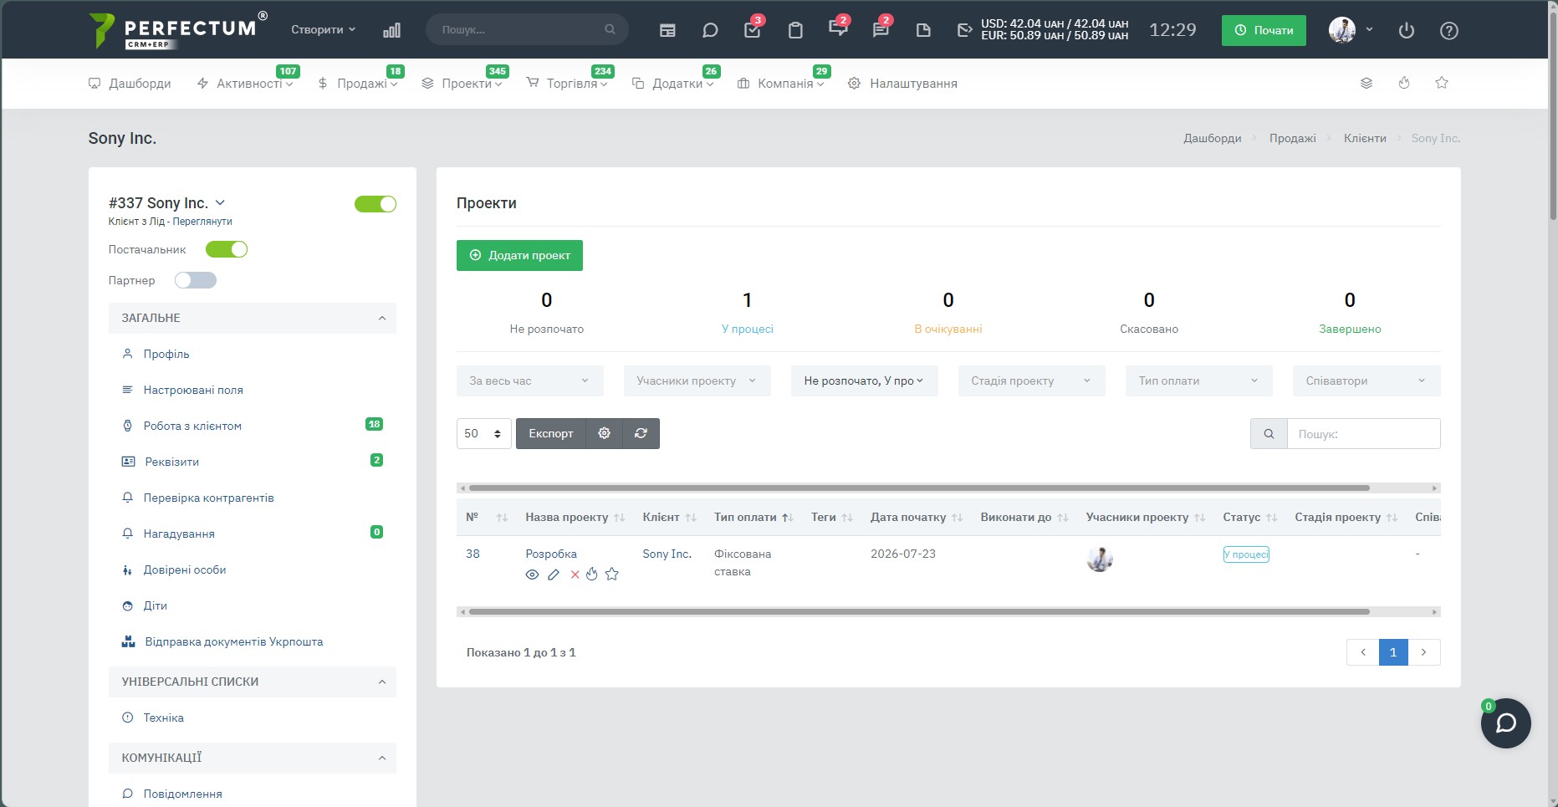Open the Дашборди menu
Image resolution: width=1558 pixels, height=807 pixels.
tap(130, 84)
